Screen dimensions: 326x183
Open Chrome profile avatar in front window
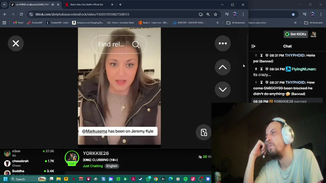click(x=235, y=14)
